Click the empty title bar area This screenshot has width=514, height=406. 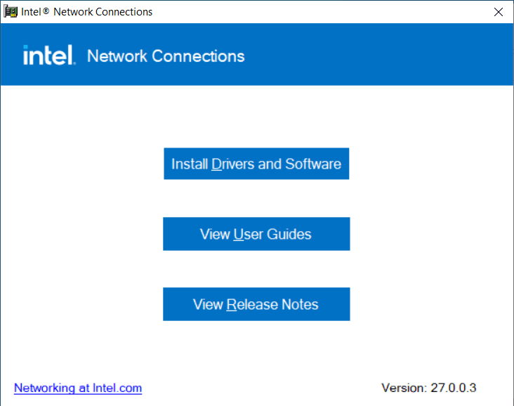point(316,12)
